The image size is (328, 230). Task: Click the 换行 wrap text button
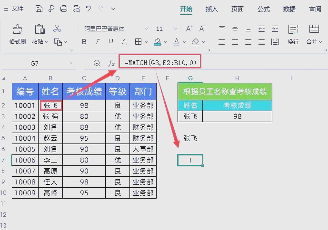click(293, 35)
